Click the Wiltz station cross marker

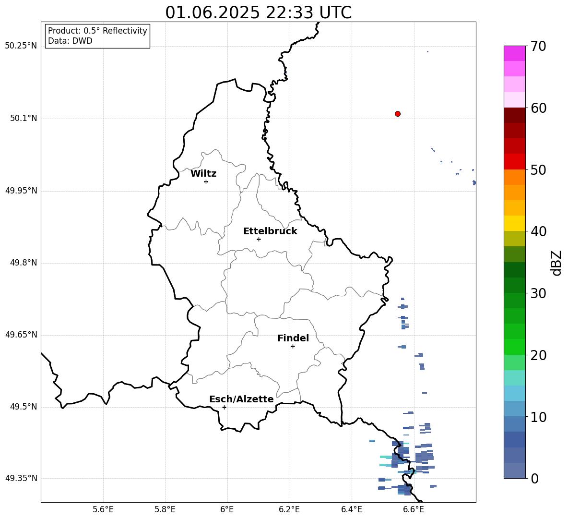pyautogui.click(x=206, y=181)
